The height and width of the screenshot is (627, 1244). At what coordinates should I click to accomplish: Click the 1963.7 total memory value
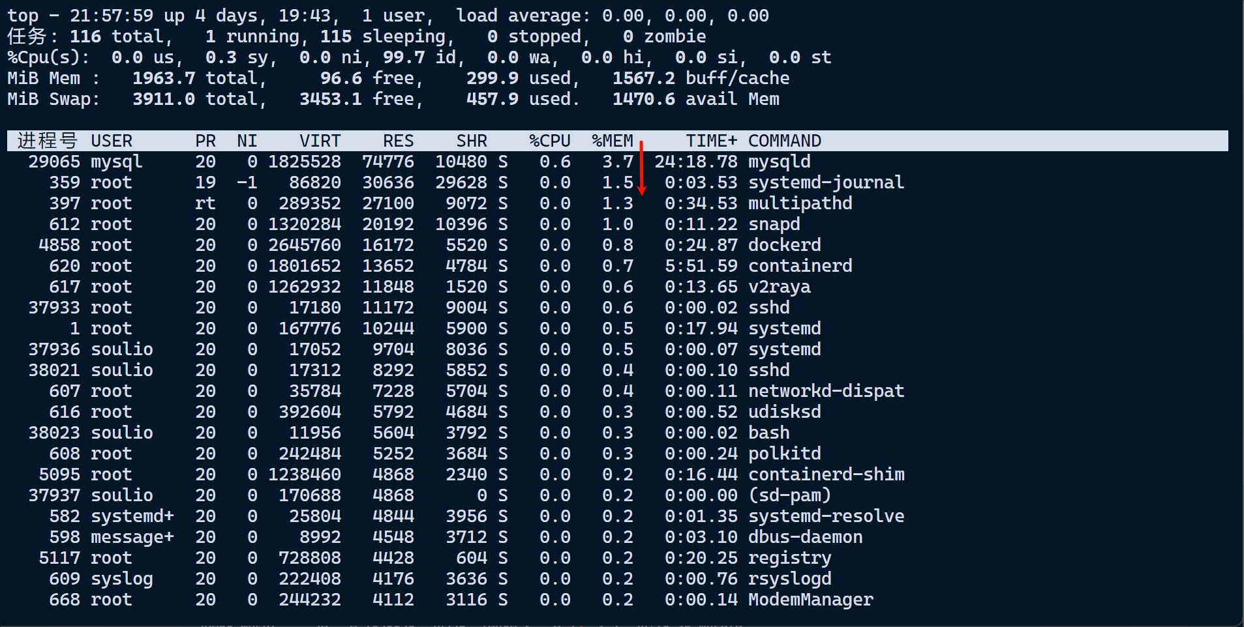(x=163, y=78)
